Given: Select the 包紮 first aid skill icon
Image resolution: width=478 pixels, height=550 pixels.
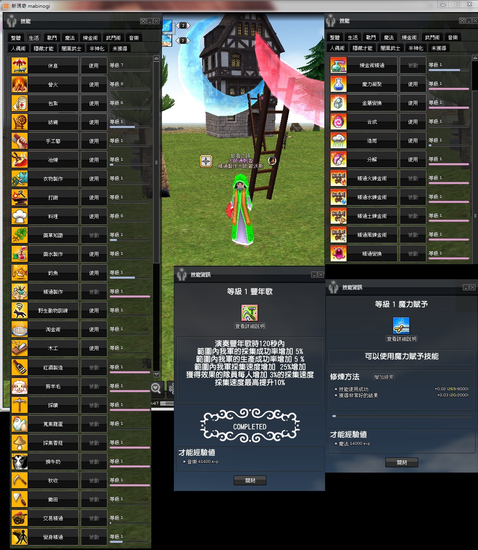Looking at the screenshot, I should [19, 103].
